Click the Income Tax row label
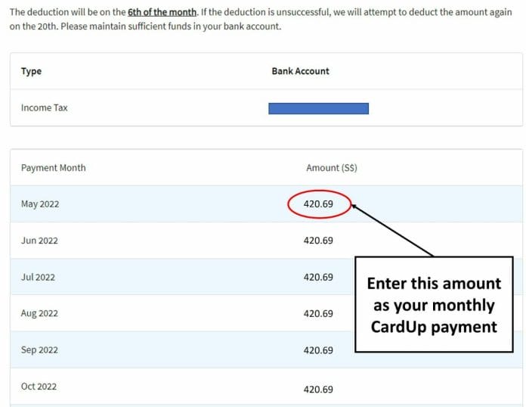Viewport: 526px width, 407px height. (x=45, y=107)
